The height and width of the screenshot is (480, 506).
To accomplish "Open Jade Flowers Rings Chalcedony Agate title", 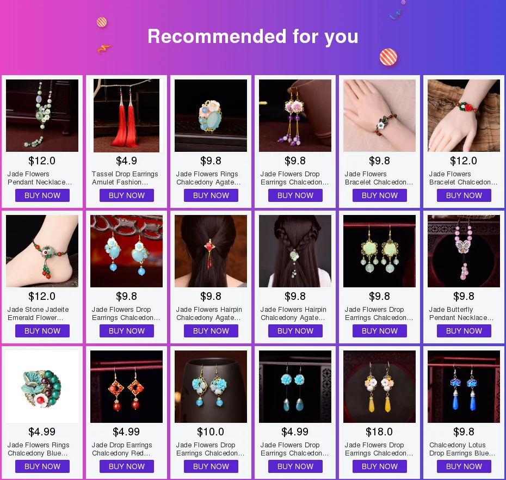I will [x=208, y=178].
